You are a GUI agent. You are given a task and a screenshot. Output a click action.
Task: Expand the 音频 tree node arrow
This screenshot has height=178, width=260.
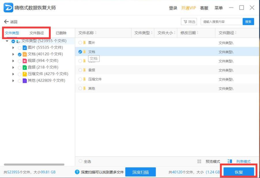pos(13,68)
